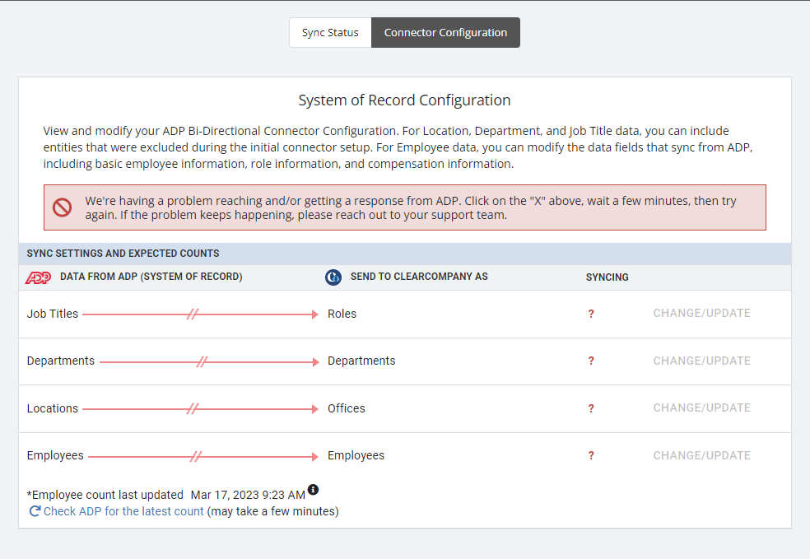The image size is (810, 559).
Task: Click CHANGE/UPDATE for Departments row
Action: pyautogui.click(x=701, y=361)
